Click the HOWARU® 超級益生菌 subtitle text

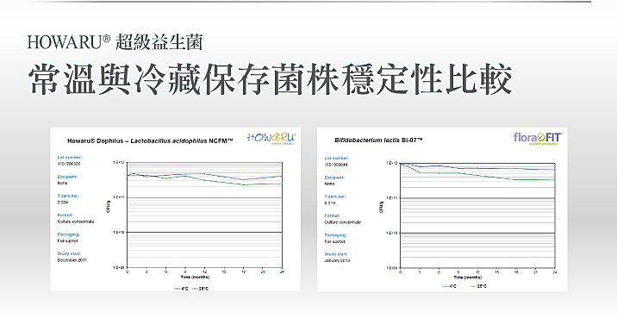[115, 42]
